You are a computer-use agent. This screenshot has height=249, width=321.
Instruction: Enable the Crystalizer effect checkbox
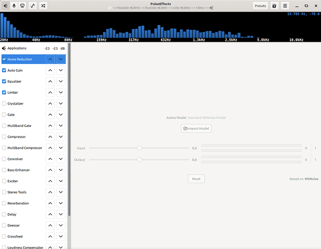pyautogui.click(x=4, y=104)
